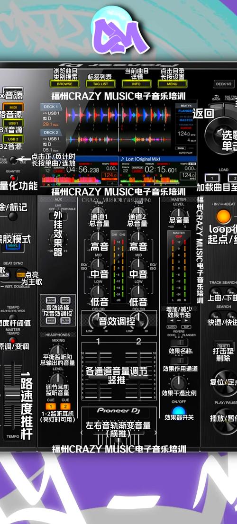
Task: Click the orange LOOP IN / 4BEAT button
Action: point(223,217)
